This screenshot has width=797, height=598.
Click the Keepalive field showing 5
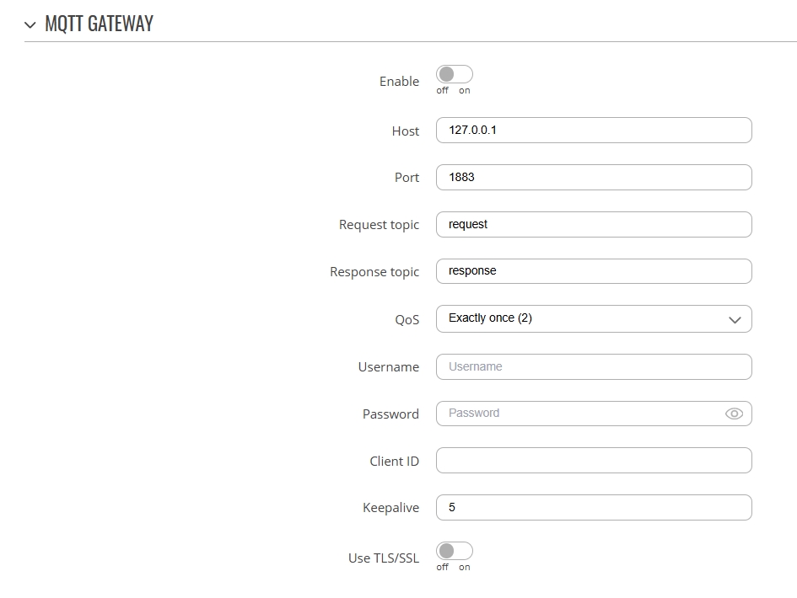click(x=593, y=508)
